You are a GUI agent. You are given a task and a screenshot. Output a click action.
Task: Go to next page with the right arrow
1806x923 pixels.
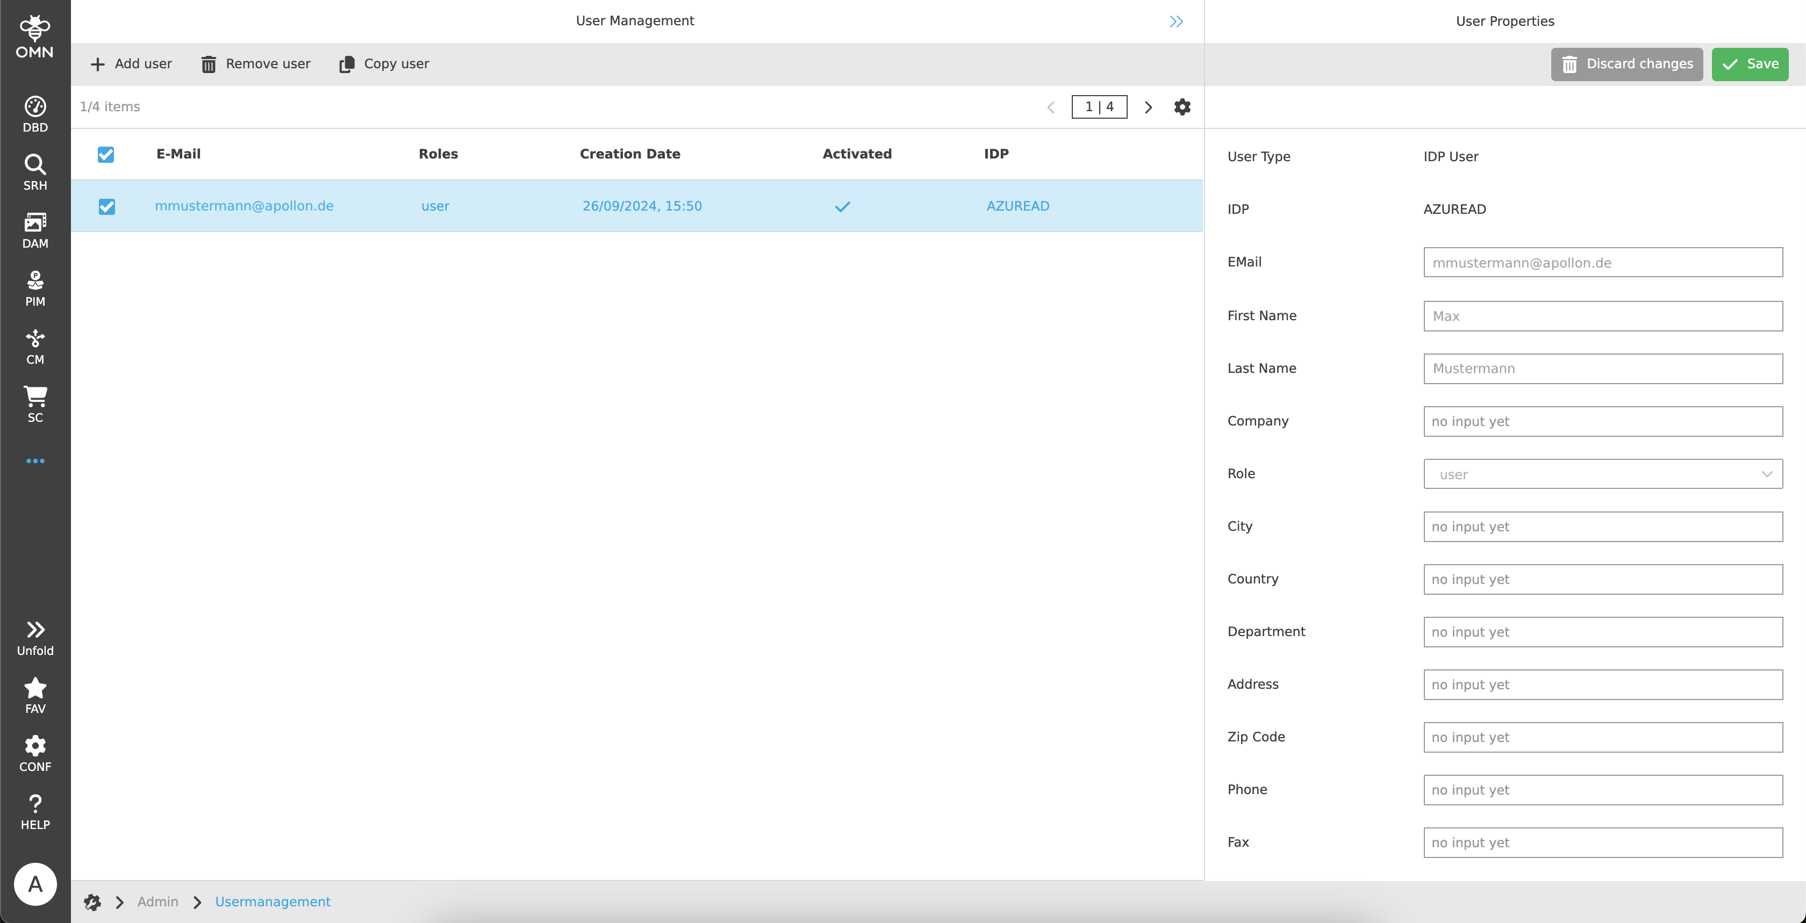click(x=1149, y=106)
